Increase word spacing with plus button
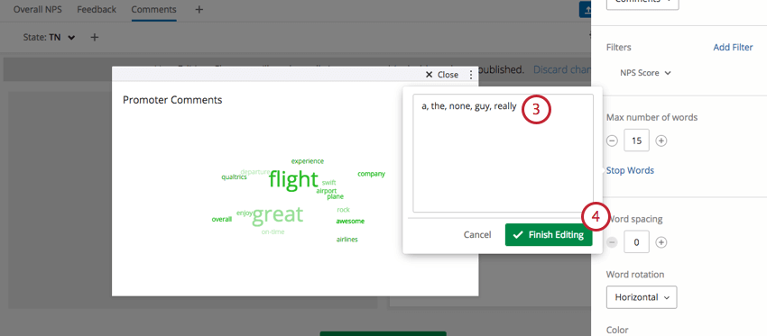 [x=661, y=242]
